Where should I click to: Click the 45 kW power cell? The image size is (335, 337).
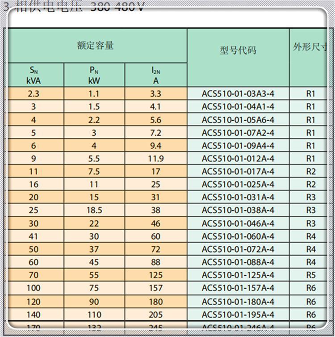coord(94,262)
